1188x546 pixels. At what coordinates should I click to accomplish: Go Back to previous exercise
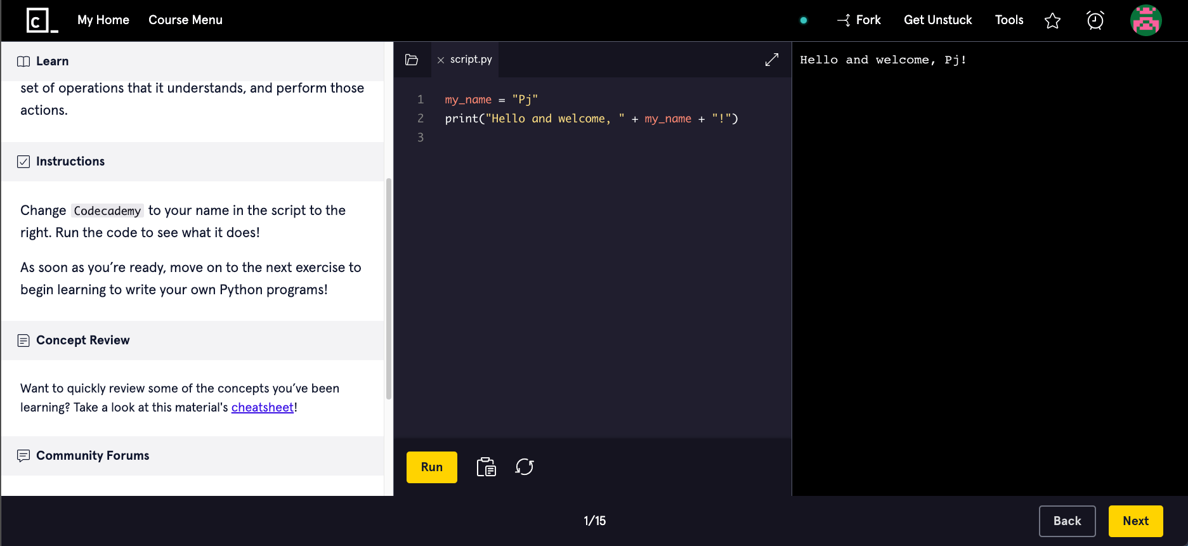1067,521
